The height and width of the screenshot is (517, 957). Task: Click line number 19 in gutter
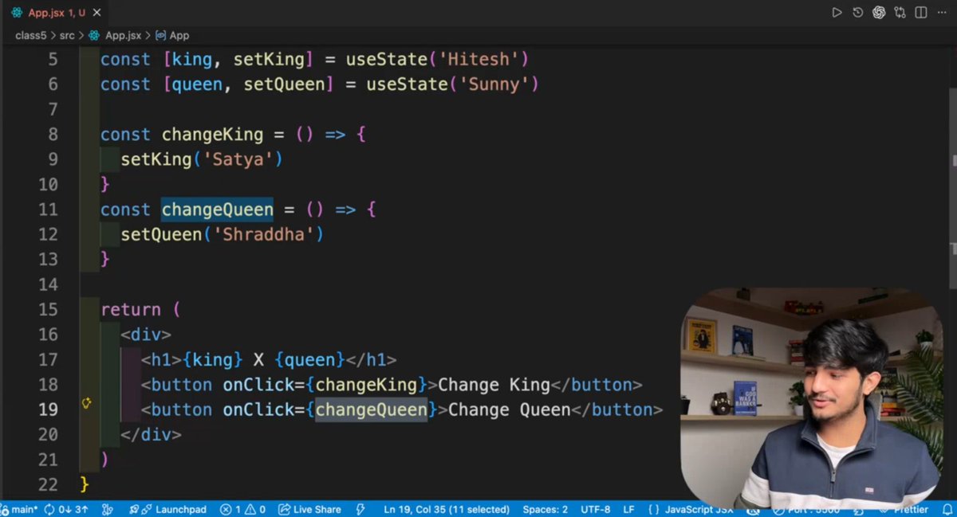(48, 409)
